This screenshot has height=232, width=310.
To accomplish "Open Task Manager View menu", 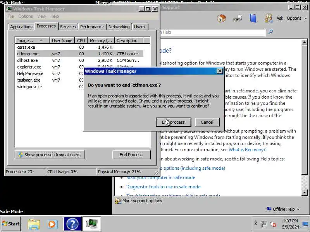I will tap(41, 16).
